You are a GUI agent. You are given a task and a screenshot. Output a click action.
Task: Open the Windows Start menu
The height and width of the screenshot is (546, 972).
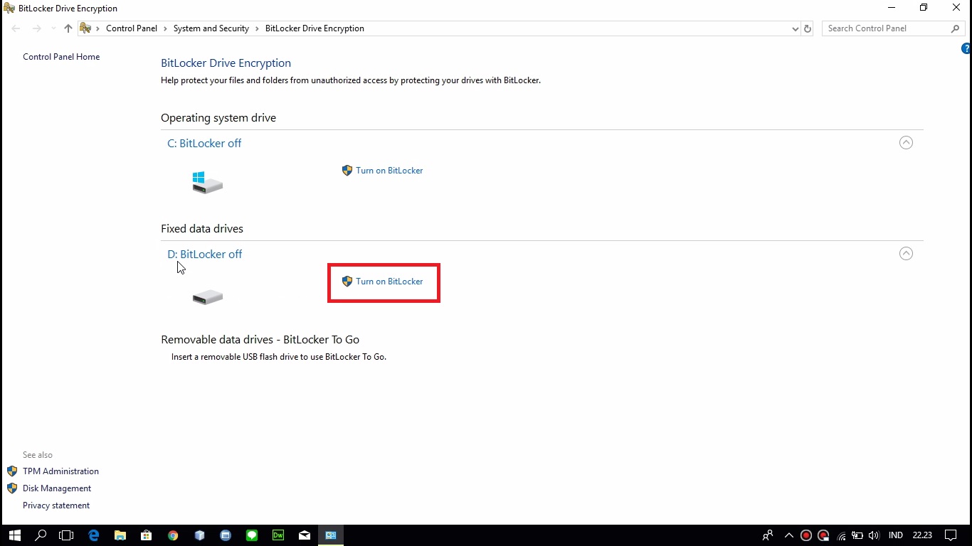coord(14,535)
